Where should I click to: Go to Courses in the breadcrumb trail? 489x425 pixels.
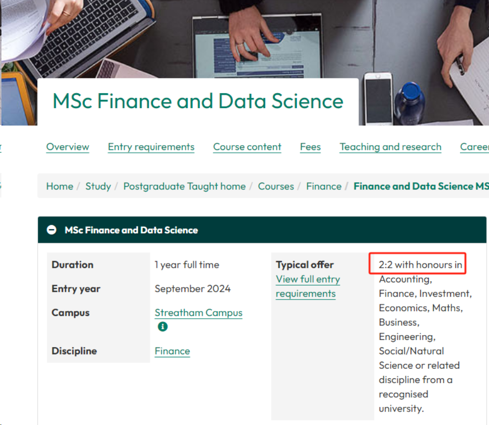click(x=276, y=187)
